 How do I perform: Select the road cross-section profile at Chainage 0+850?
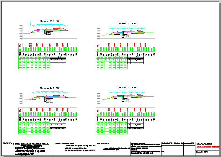click(x=127, y=33)
